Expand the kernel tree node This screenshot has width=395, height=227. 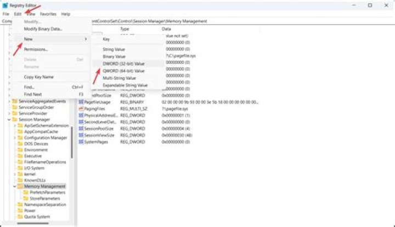click(x=15, y=174)
